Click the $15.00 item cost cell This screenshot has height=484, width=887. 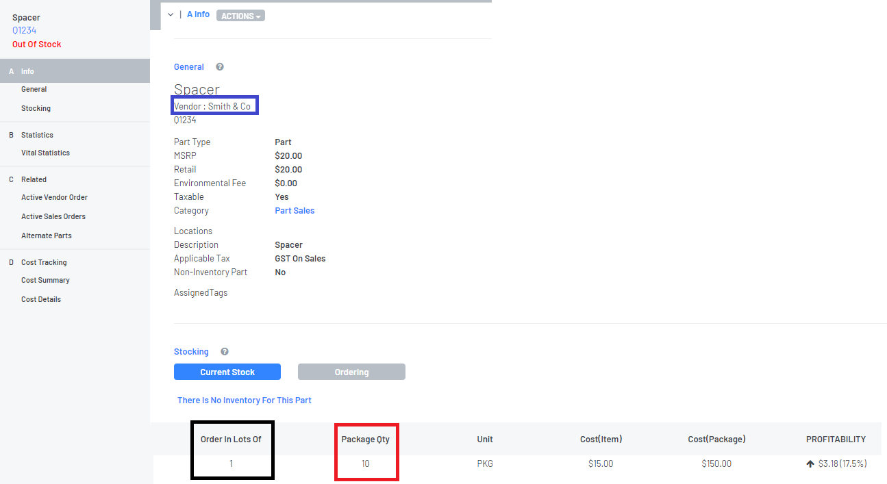(601, 464)
